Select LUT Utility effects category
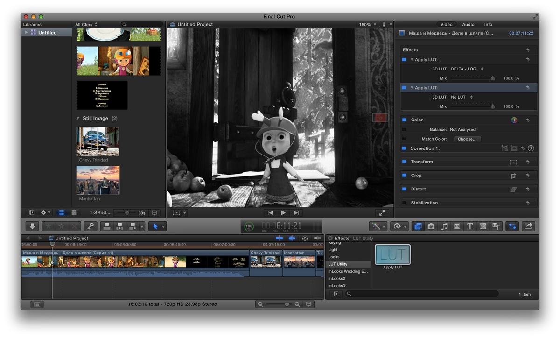Screen dimensions: 560x338 pyautogui.click(x=349, y=264)
